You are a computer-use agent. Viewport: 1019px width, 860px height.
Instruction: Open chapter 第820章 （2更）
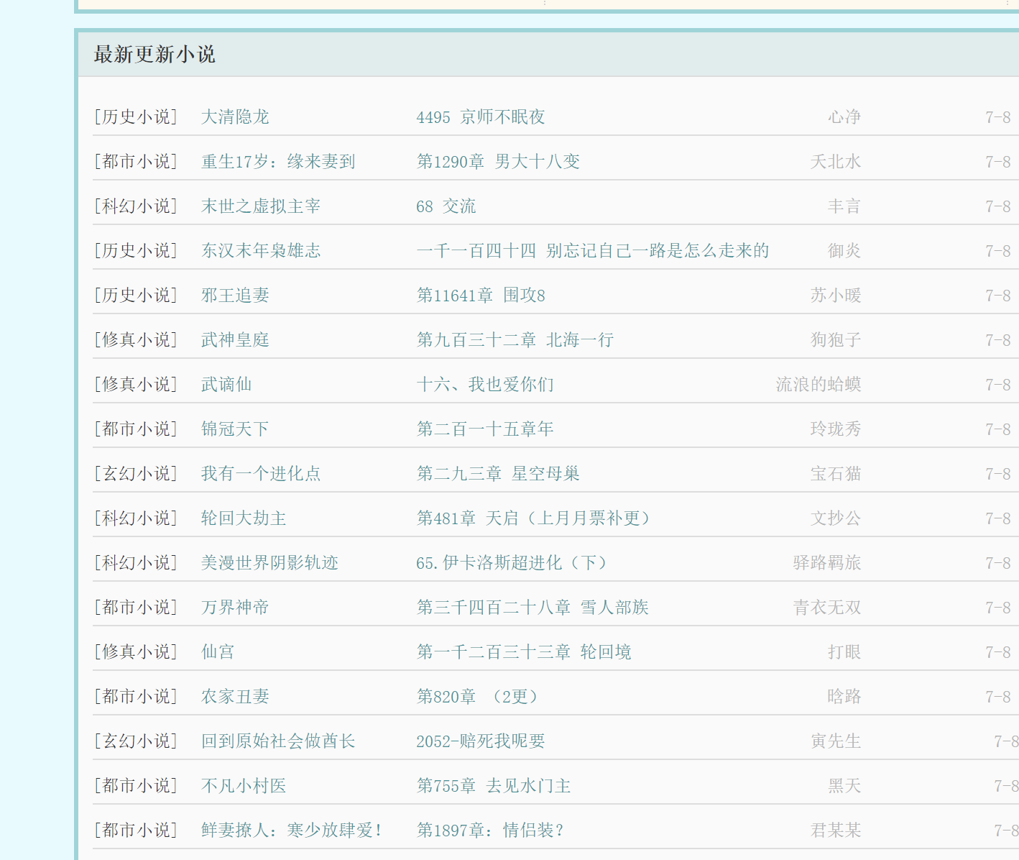pyautogui.click(x=476, y=697)
